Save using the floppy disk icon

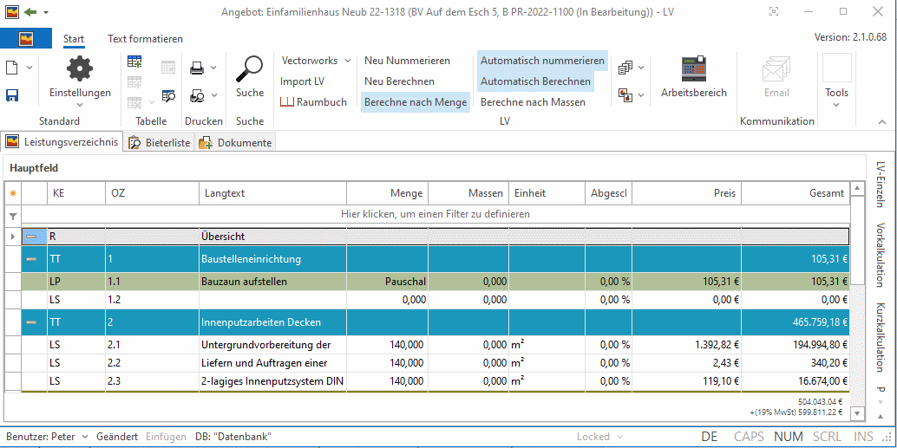coord(11,94)
